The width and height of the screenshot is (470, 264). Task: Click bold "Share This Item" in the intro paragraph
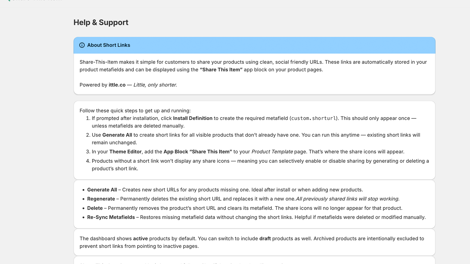(221, 70)
